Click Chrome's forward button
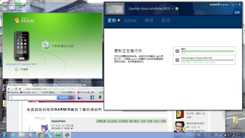 (x=13, y=89)
